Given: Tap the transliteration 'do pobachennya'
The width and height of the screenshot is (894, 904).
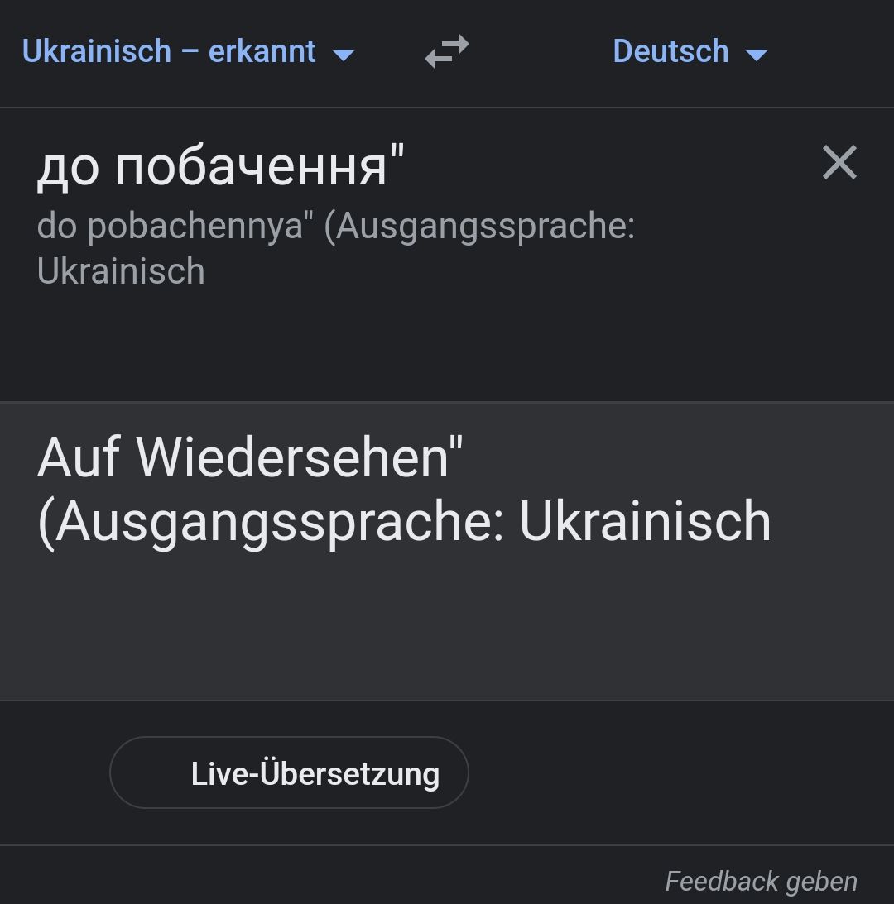Looking at the screenshot, I should pos(171,227).
